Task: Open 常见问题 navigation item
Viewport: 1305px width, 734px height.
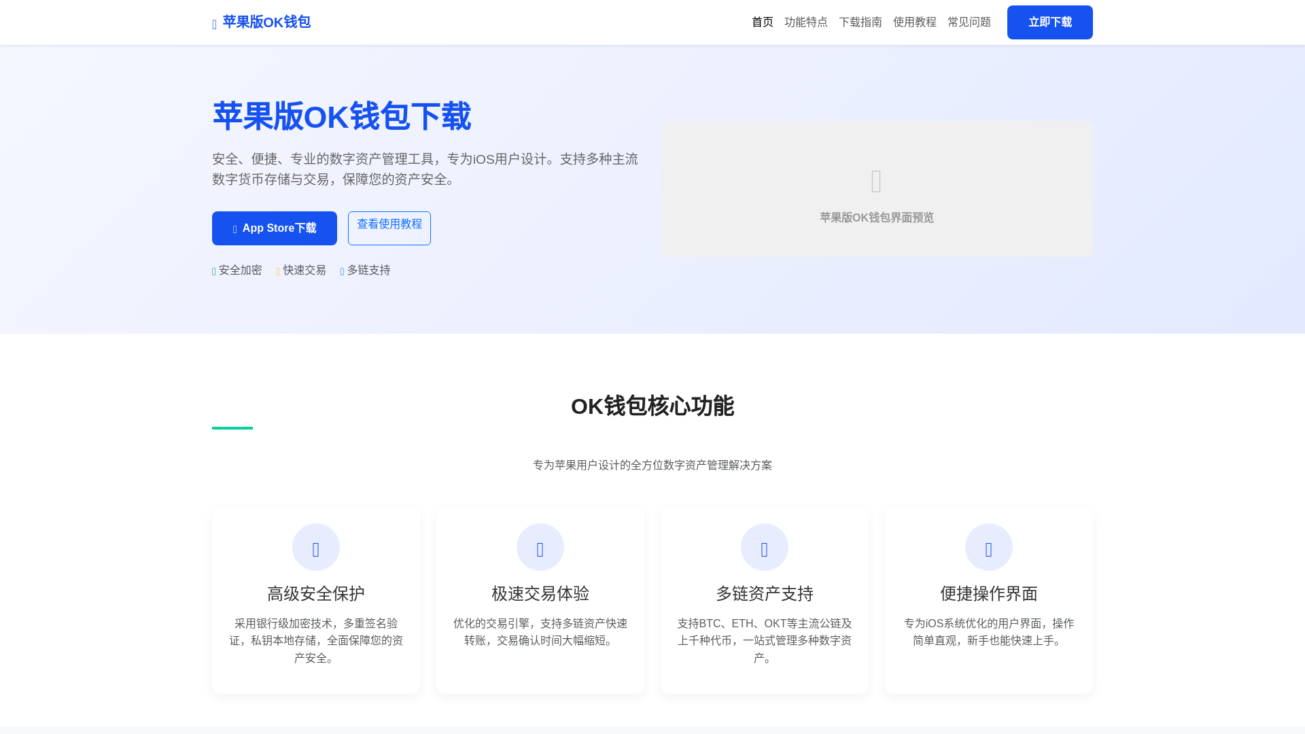Action: (969, 22)
